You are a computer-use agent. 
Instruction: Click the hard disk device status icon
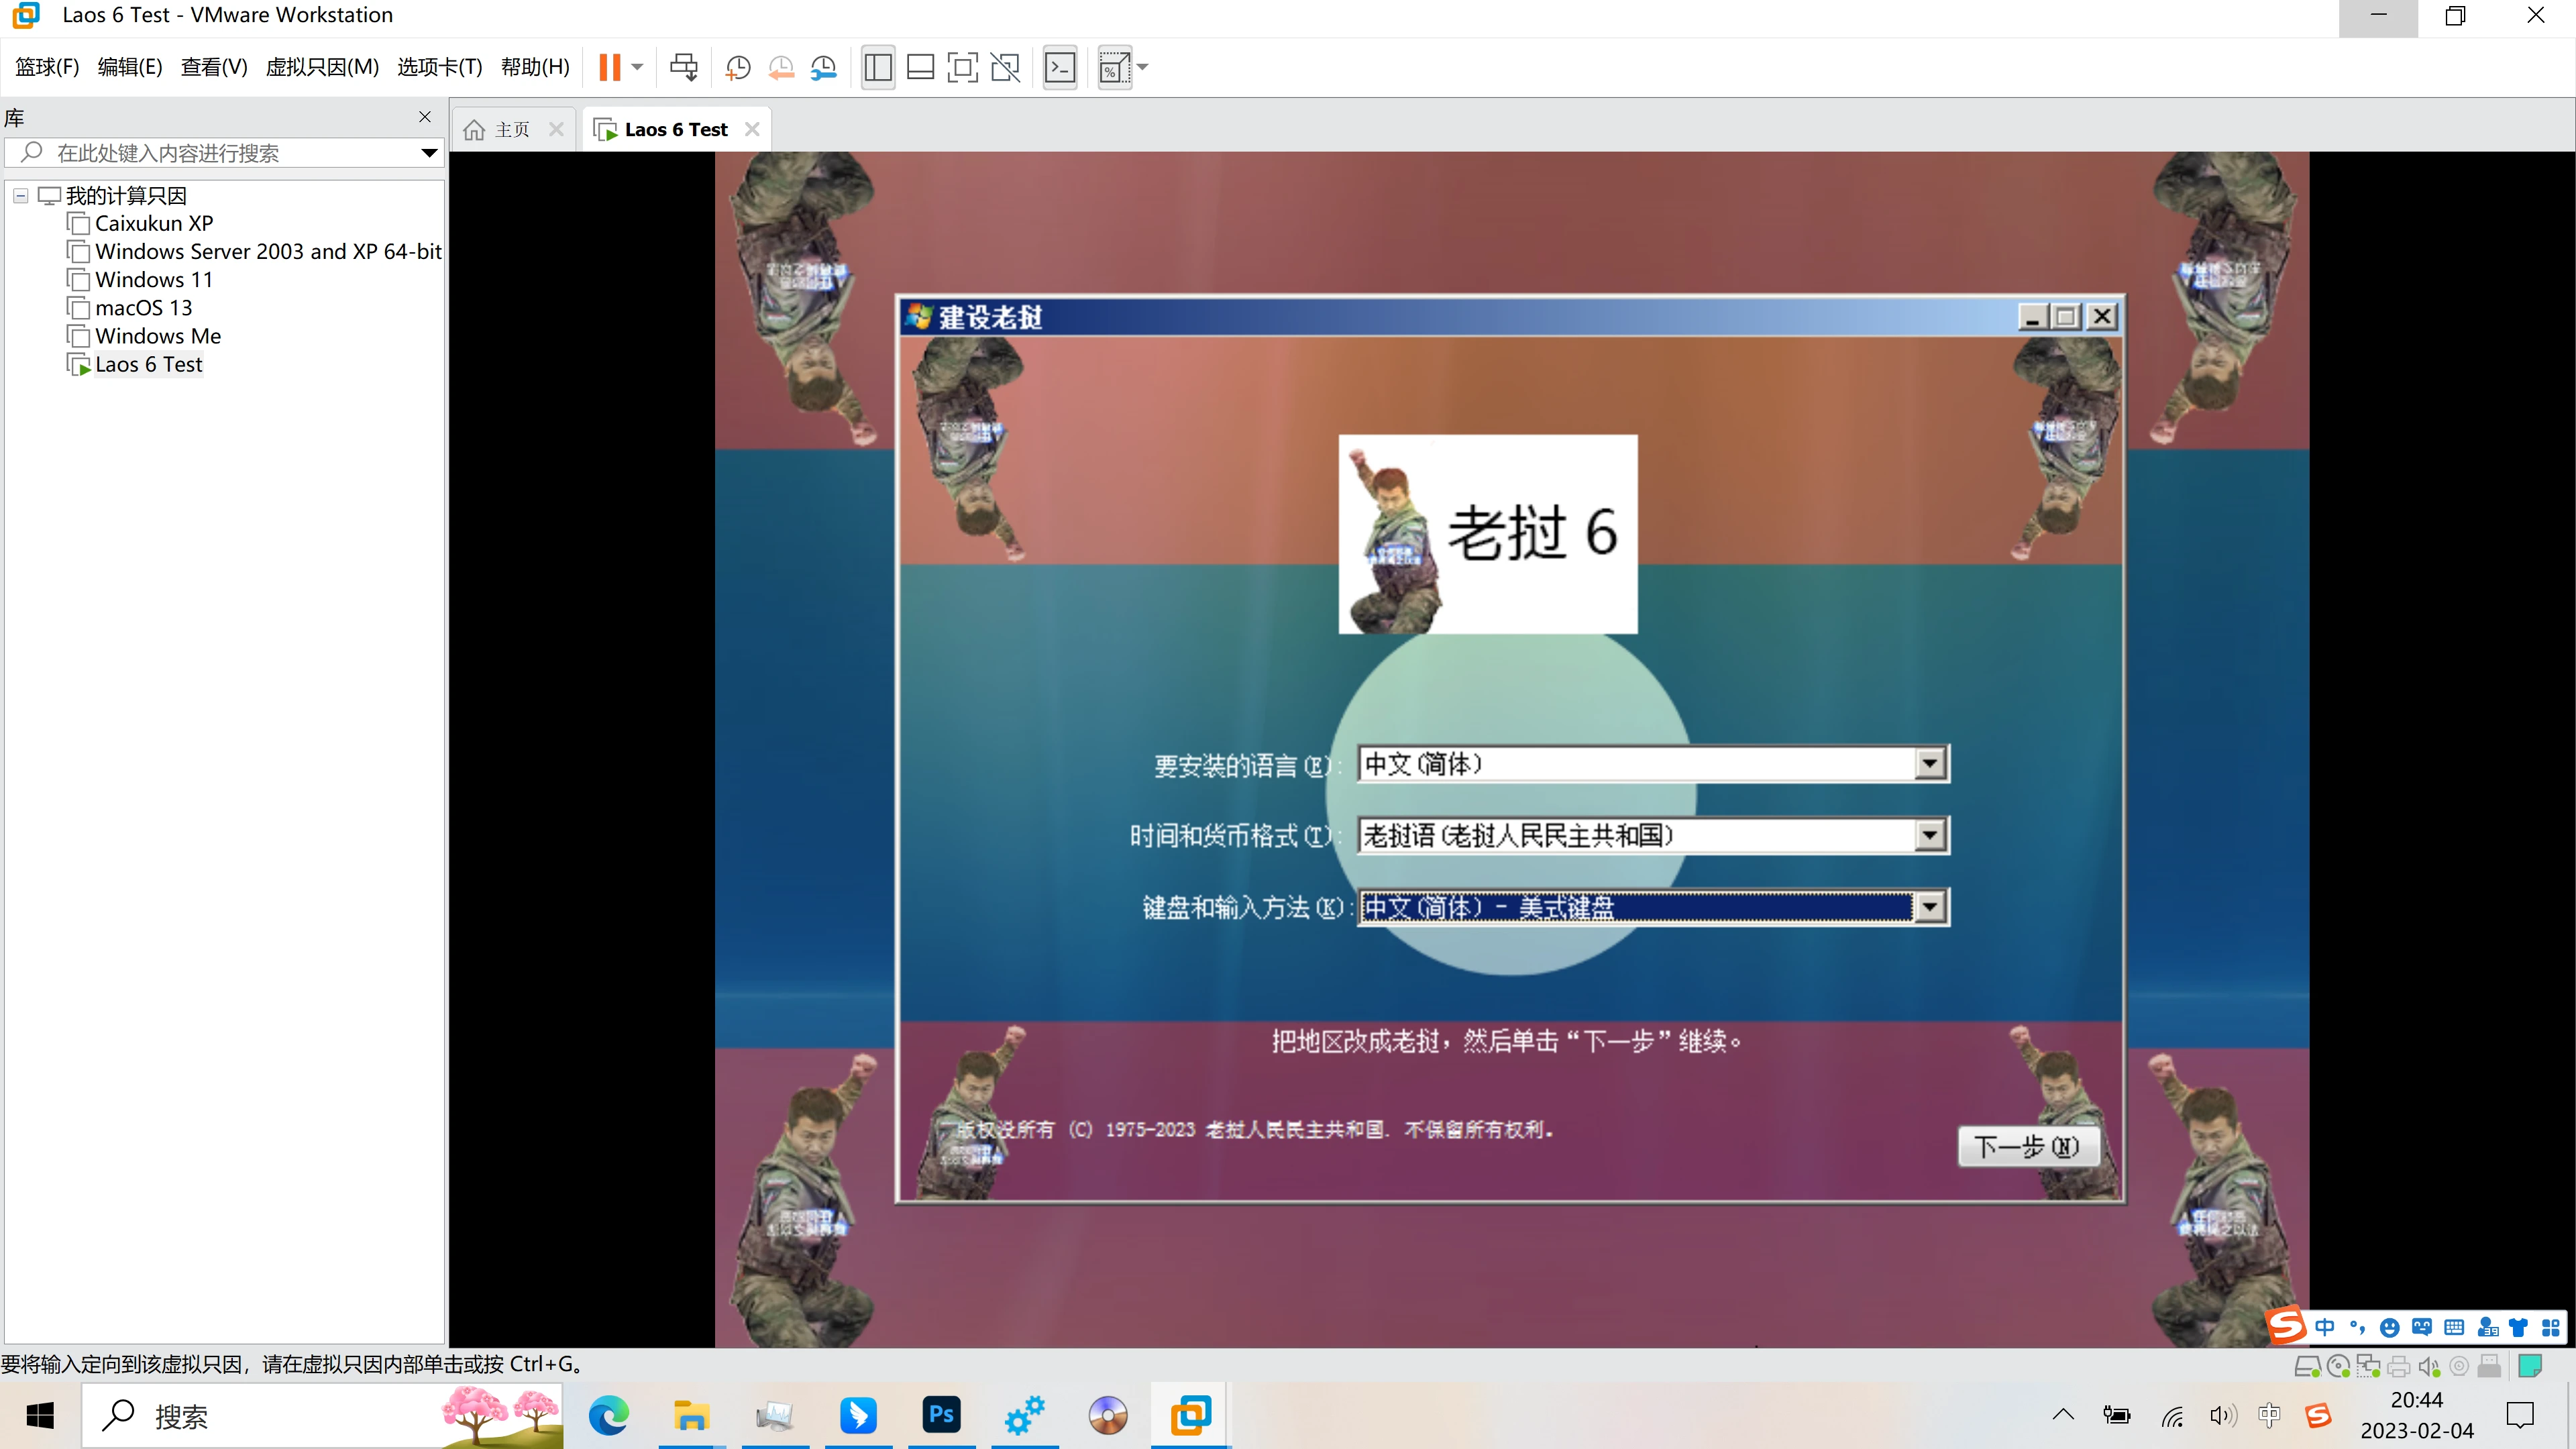point(2307,1366)
